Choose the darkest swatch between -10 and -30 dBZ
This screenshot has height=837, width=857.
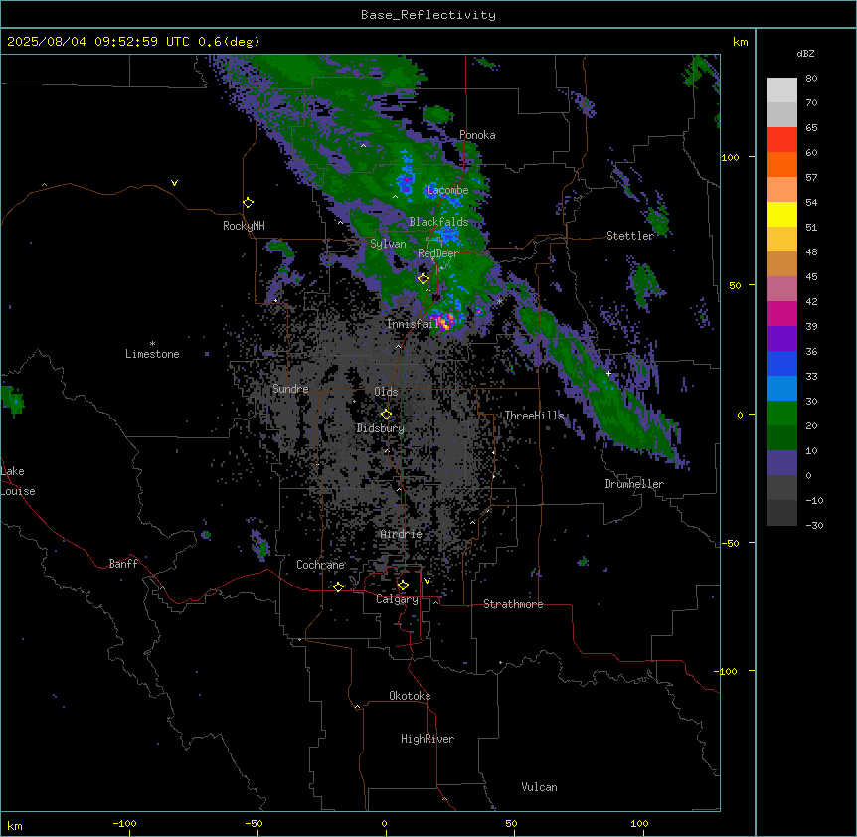tap(781, 513)
